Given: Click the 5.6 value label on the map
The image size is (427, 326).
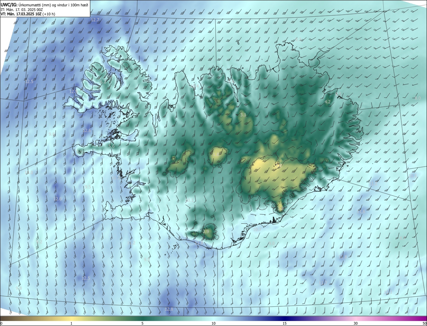Looking at the screenshot, I should coord(111,146).
